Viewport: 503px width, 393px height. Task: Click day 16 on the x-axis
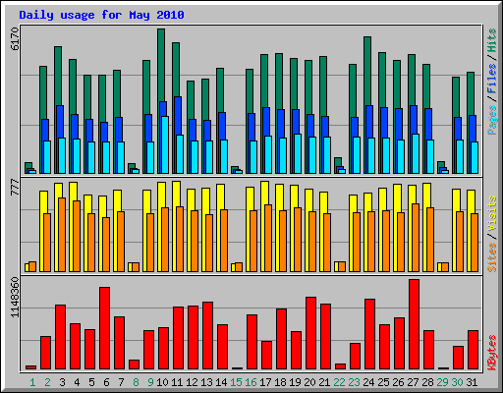(x=251, y=382)
